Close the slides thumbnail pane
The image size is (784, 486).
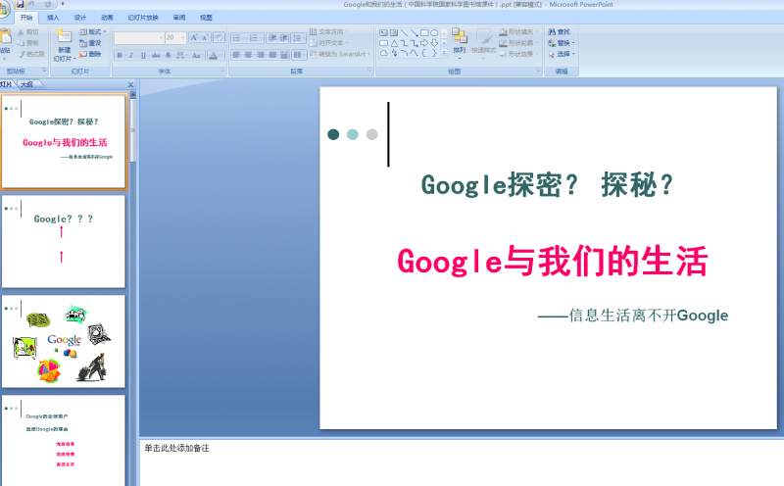click(x=130, y=84)
